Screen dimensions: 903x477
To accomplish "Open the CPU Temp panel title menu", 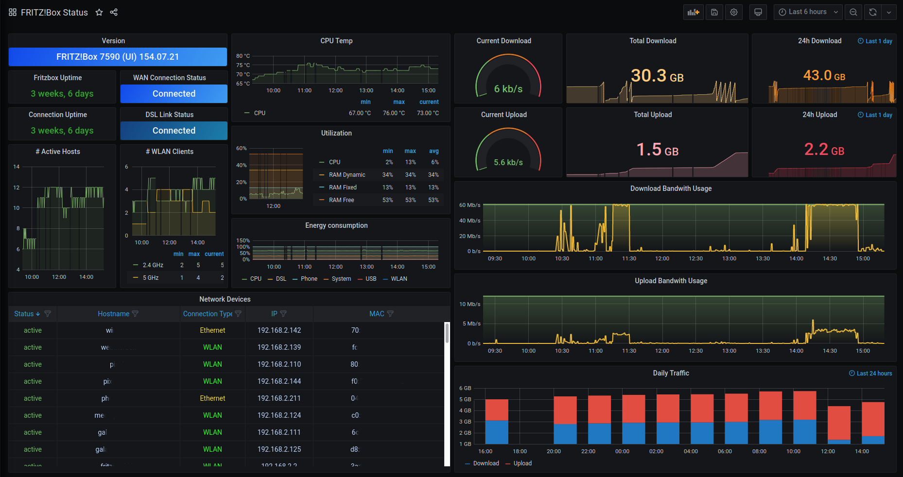I will click(x=336, y=41).
